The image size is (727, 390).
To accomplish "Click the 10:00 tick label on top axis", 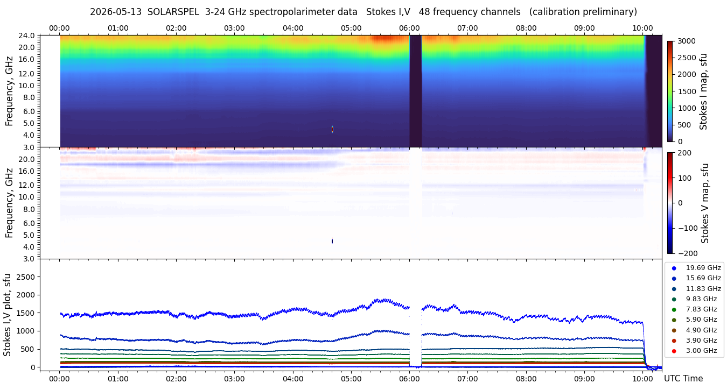I will pyautogui.click(x=642, y=28).
